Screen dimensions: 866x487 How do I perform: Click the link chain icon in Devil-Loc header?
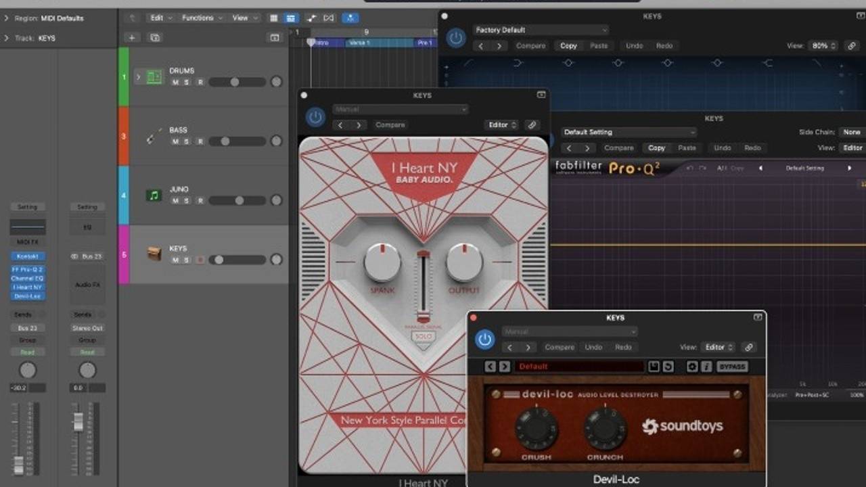tap(748, 347)
